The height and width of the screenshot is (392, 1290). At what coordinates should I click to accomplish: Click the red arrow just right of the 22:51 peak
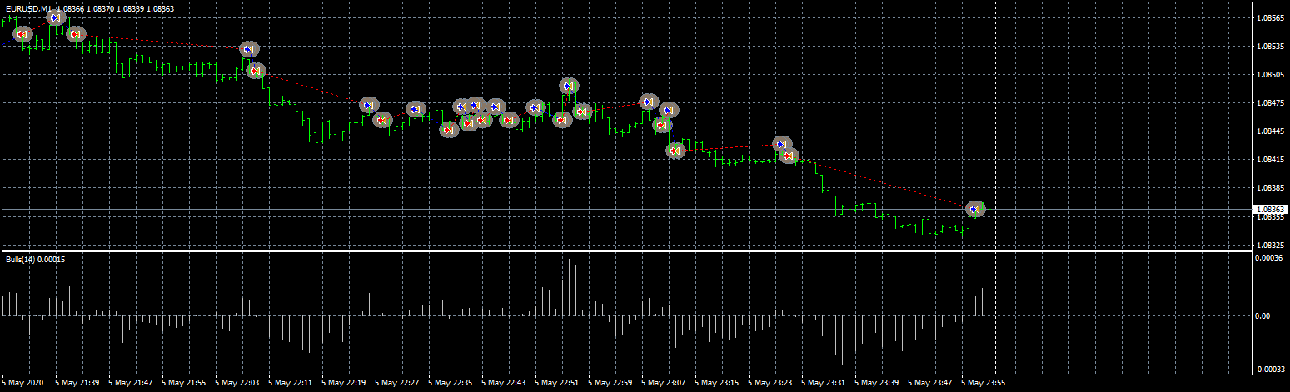pos(582,112)
